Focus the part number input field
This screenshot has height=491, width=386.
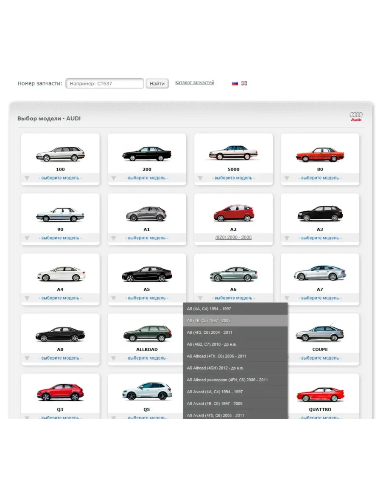(105, 83)
